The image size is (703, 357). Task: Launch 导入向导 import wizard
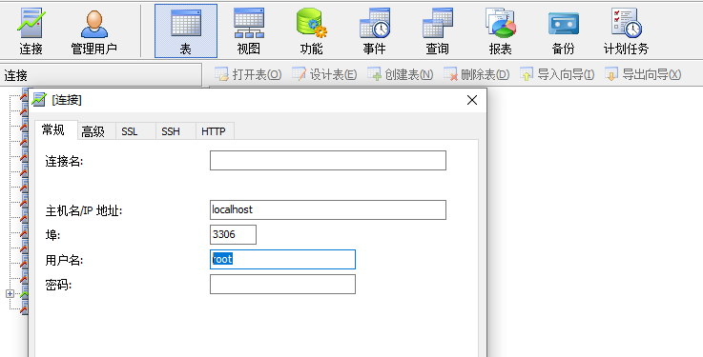coord(557,74)
